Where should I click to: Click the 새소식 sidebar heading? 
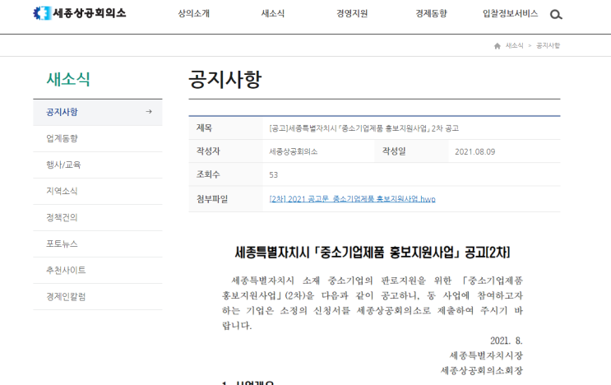coord(68,79)
